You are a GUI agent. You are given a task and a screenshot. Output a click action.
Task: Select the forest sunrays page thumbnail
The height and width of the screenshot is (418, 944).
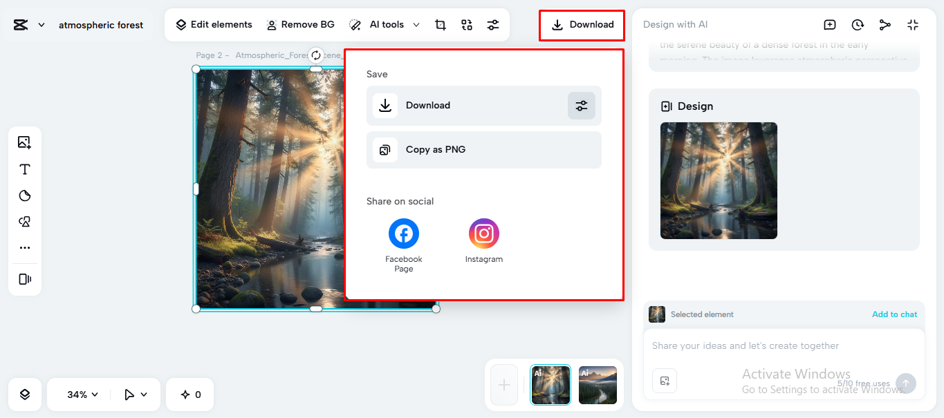point(550,385)
